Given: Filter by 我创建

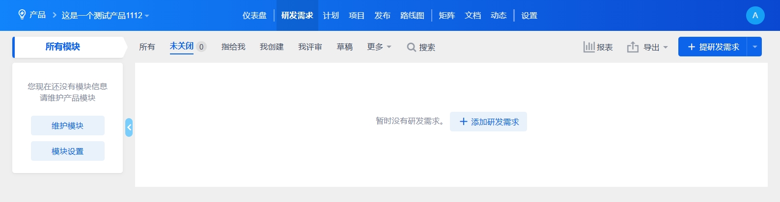Looking at the screenshot, I should (x=272, y=47).
